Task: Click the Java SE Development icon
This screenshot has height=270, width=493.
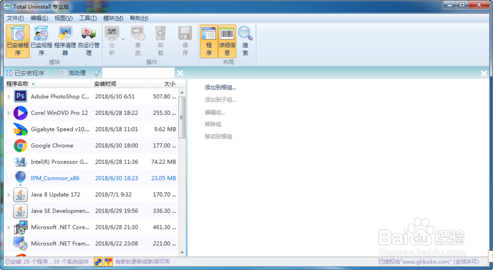Action: (20, 210)
